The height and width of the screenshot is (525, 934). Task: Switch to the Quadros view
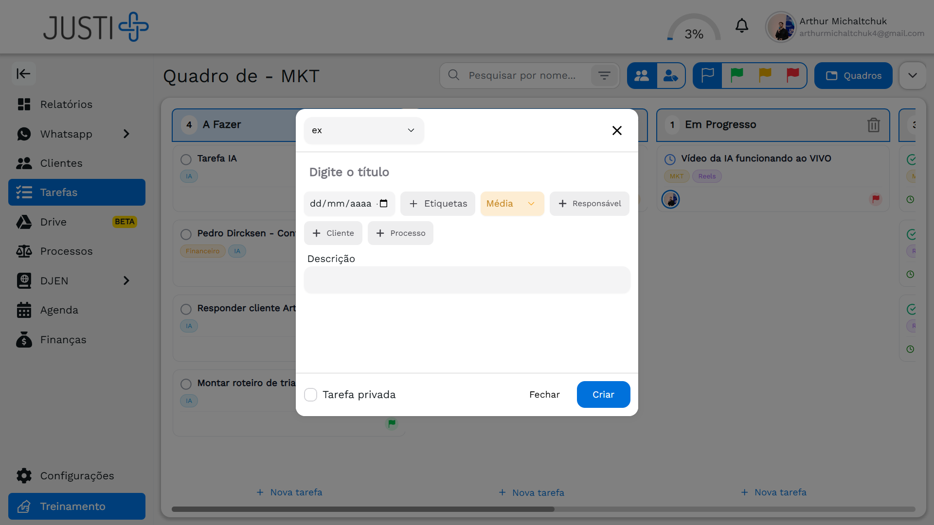point(853,75)
